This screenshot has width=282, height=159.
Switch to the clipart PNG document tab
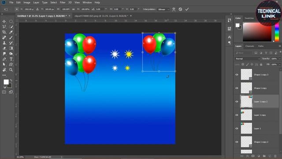tap(101, 16)
